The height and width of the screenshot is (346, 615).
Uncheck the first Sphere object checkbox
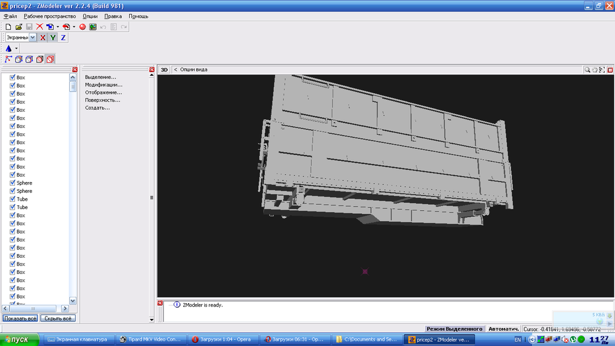12,183
